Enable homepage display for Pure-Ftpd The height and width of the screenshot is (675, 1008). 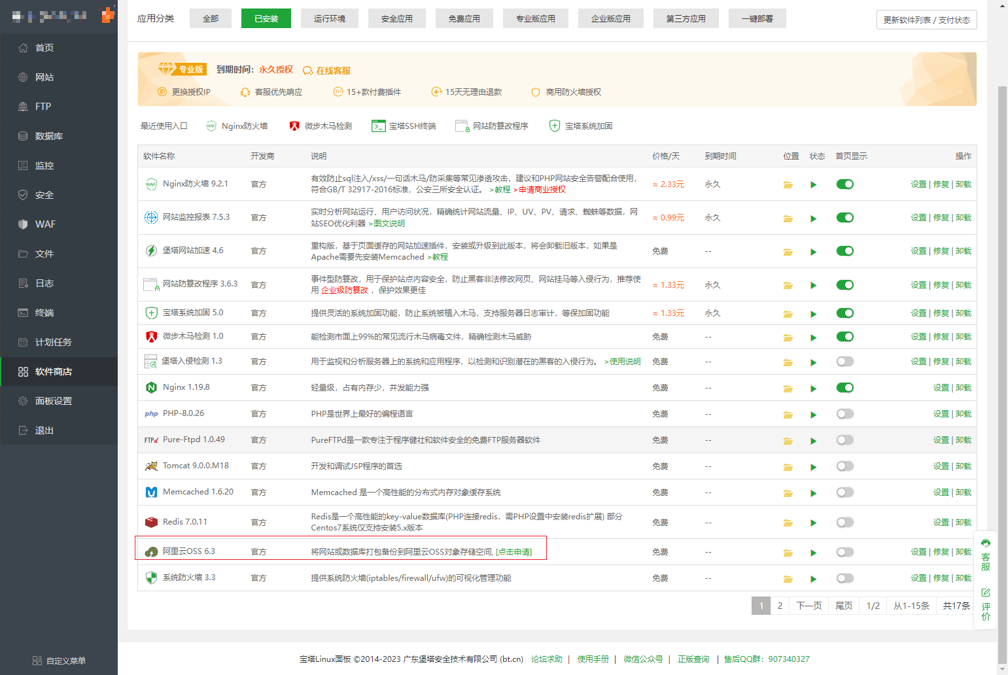click(x=844, y=440)
